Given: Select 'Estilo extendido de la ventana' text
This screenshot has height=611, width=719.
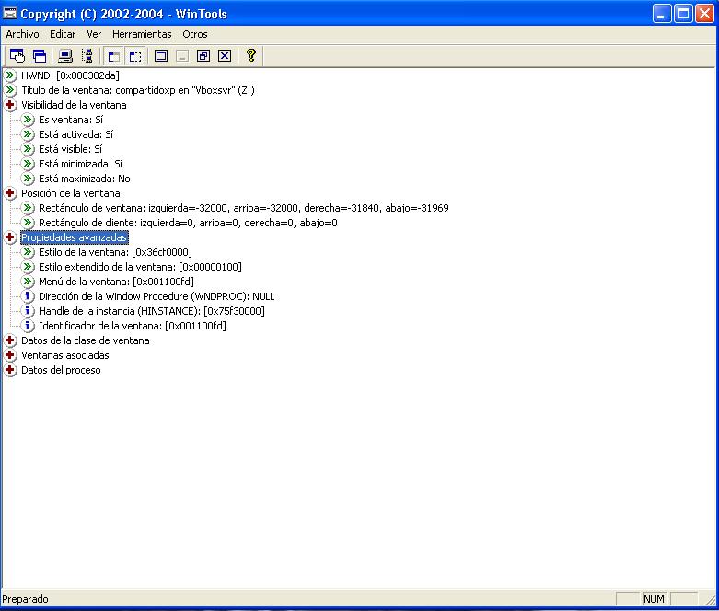Looking at the screenshot, I should click(x=140, y=267).
